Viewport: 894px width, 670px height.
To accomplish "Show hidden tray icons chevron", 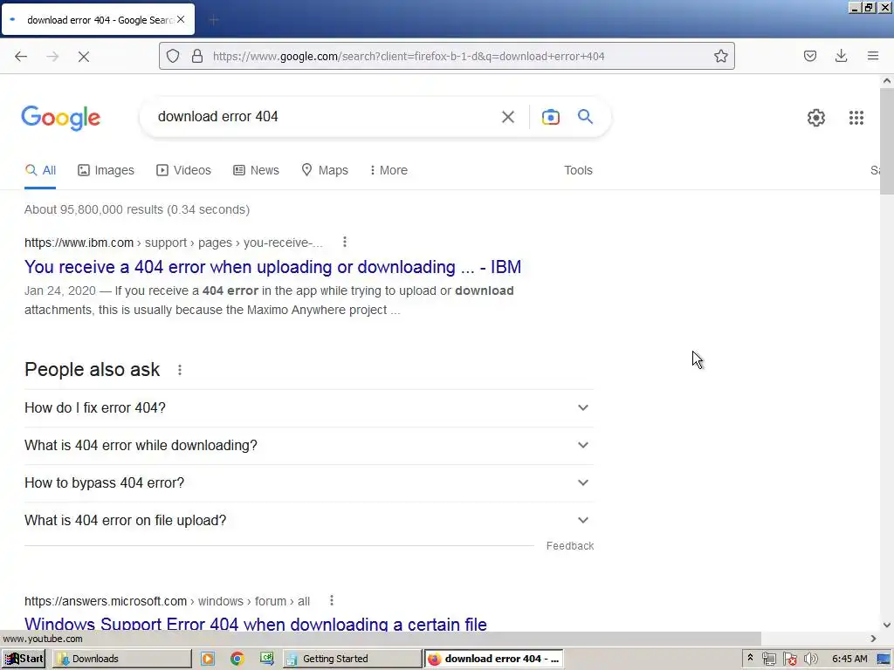I will click(x=750, y=658).
